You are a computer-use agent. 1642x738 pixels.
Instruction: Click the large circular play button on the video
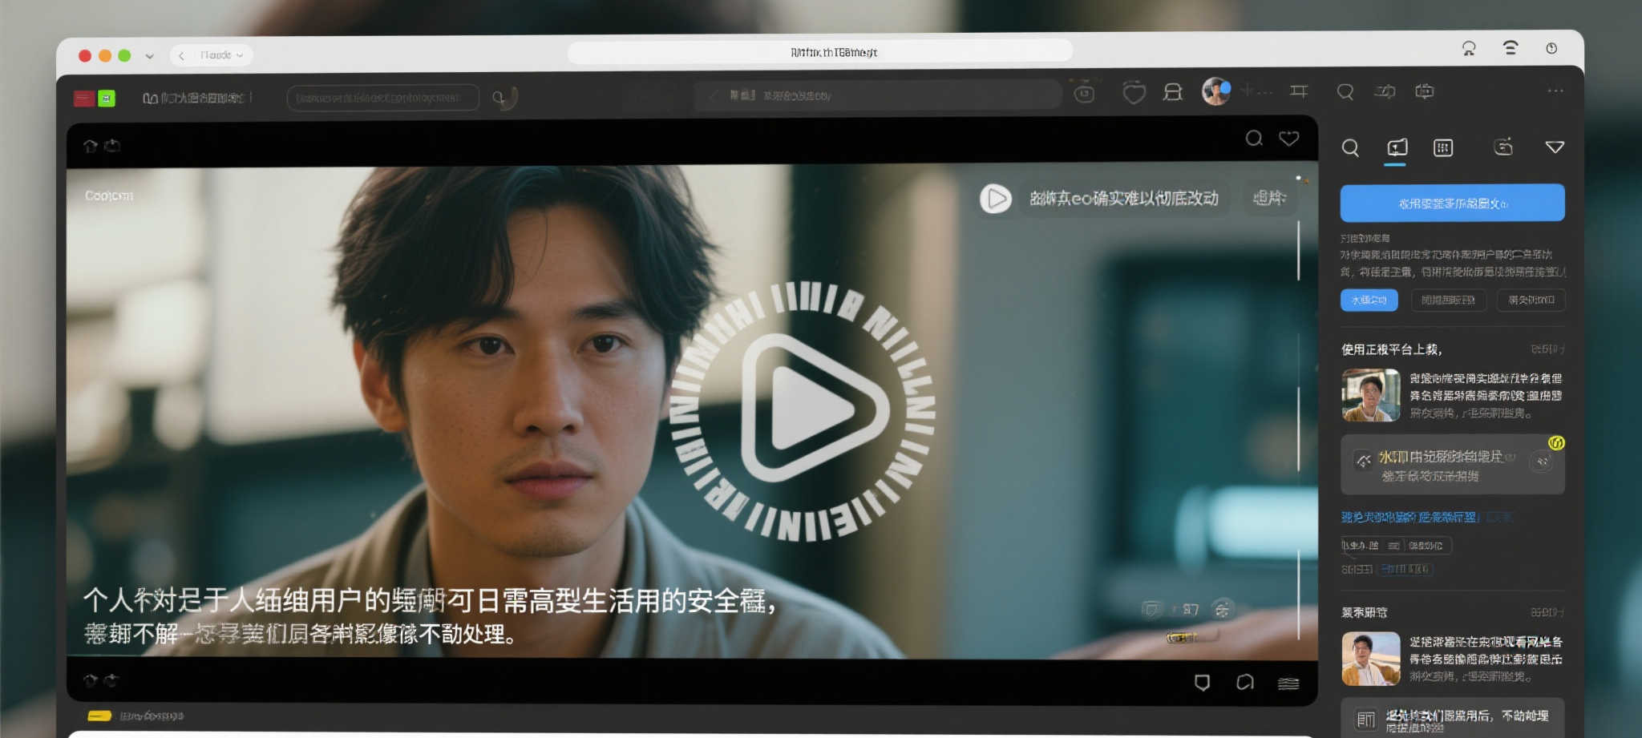(804, 409)
